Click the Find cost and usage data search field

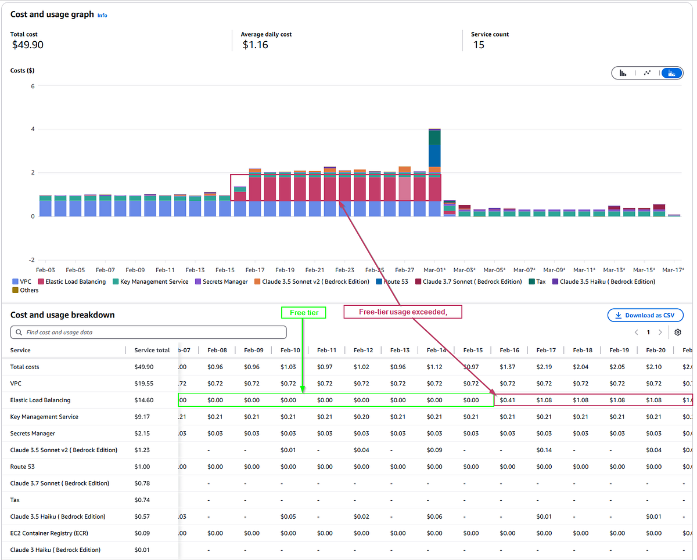pyautogui.click(x=149, y=333)
